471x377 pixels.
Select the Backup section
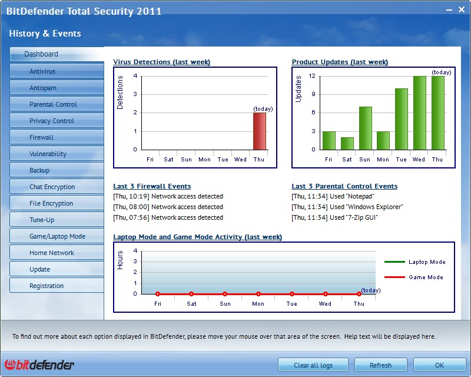[x=57, y=170]
